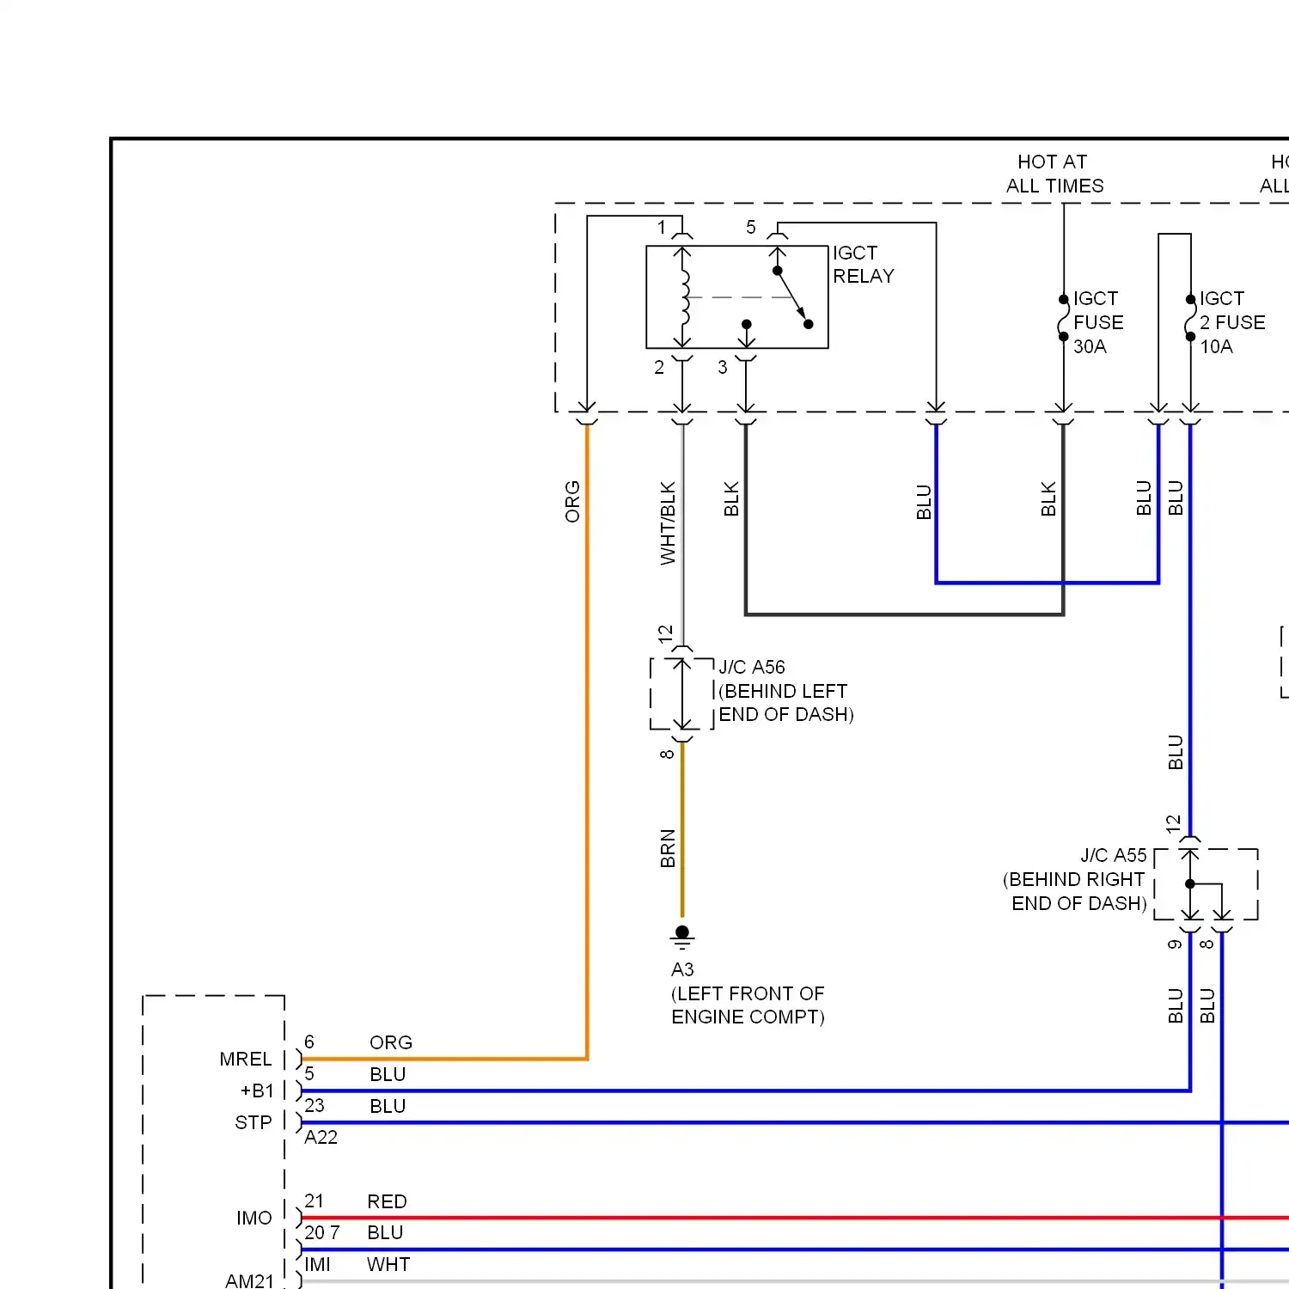Click the STP terminal label

(254, 1122)
